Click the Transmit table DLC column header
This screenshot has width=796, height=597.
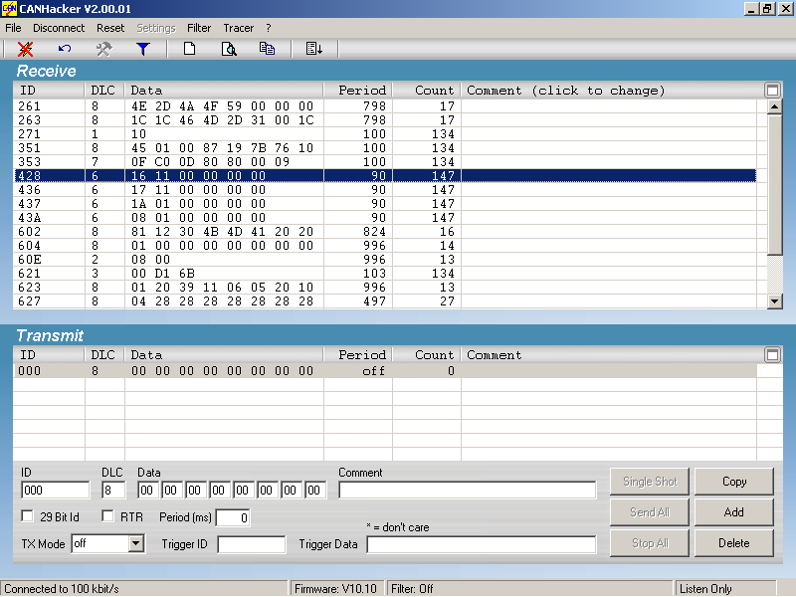pos(104,355)
